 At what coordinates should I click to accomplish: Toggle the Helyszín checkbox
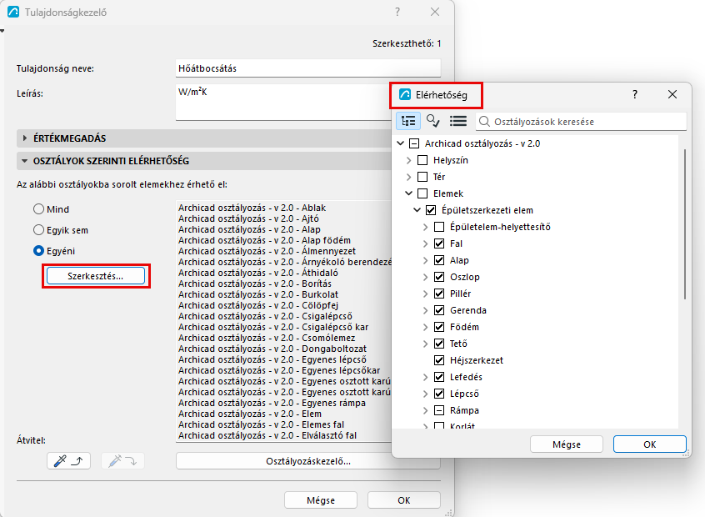[x=422, y=160]
